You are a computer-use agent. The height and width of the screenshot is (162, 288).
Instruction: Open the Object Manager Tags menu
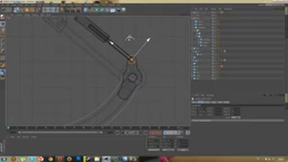click(x=220, y=9)
